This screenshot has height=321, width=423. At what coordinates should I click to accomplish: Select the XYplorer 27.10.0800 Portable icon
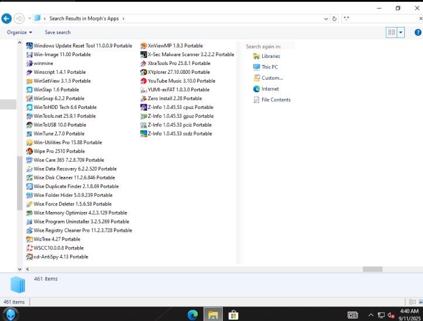pyautogui.click(x=143, y=72)
